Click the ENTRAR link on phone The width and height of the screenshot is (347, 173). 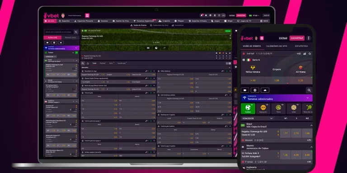[283, 38]
